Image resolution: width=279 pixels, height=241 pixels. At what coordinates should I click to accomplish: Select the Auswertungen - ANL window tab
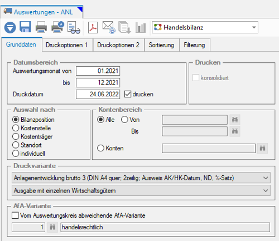click(42, 12)
